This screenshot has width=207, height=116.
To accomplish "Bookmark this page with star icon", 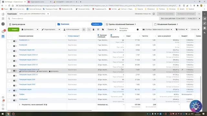I will (180, 6).
